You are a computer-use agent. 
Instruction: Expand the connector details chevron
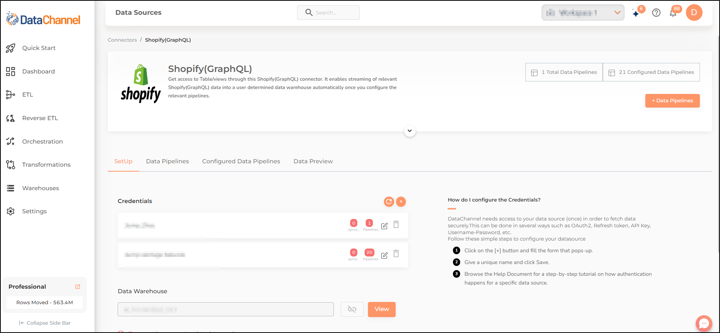(410, 131)
